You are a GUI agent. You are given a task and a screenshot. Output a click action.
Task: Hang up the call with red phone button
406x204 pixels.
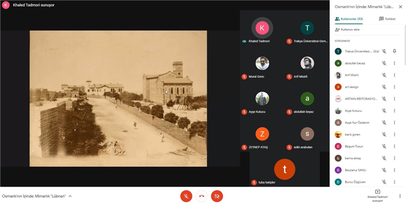[202, 196]
